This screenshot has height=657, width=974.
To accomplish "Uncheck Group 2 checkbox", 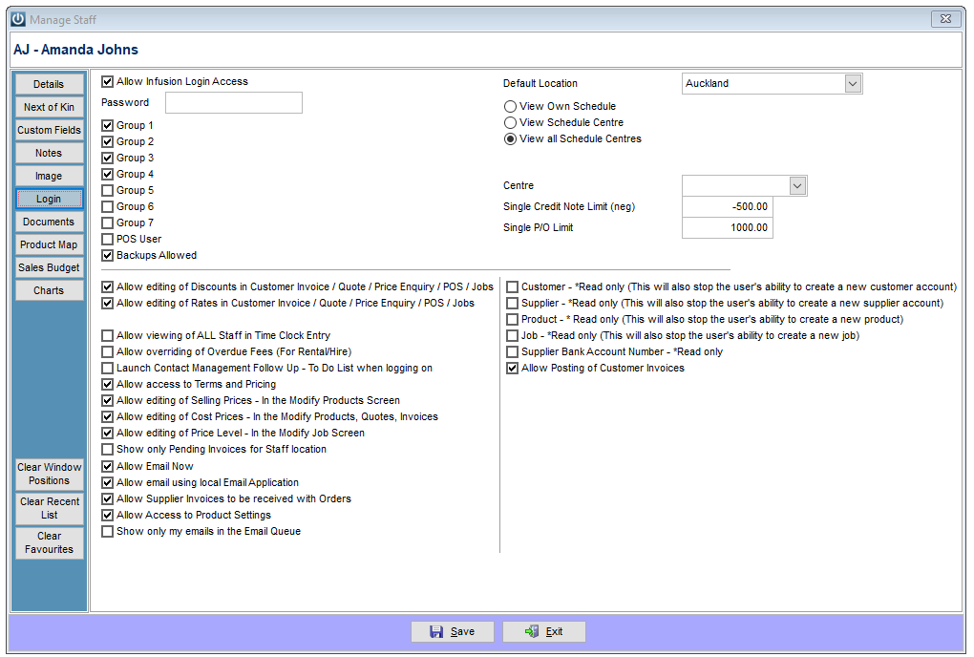I will [x=108, y=141].
